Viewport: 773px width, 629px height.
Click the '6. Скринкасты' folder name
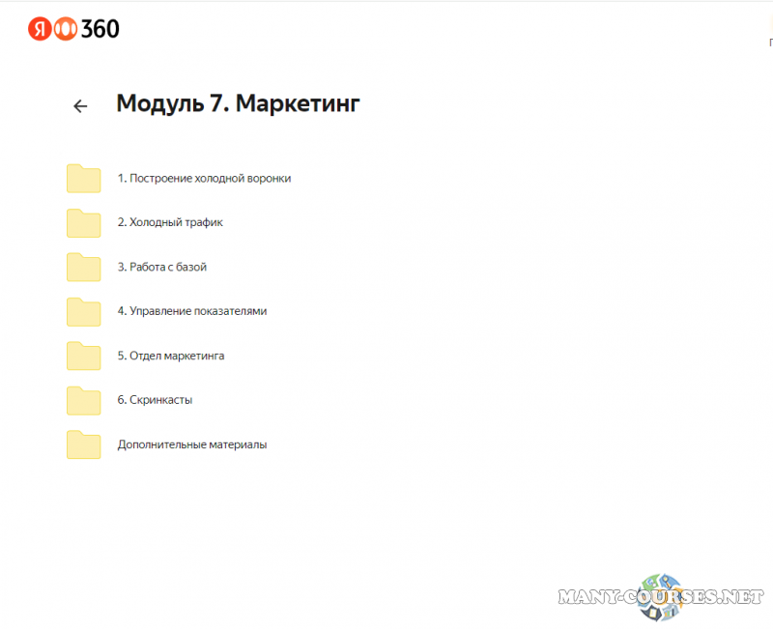click(155, 400)
